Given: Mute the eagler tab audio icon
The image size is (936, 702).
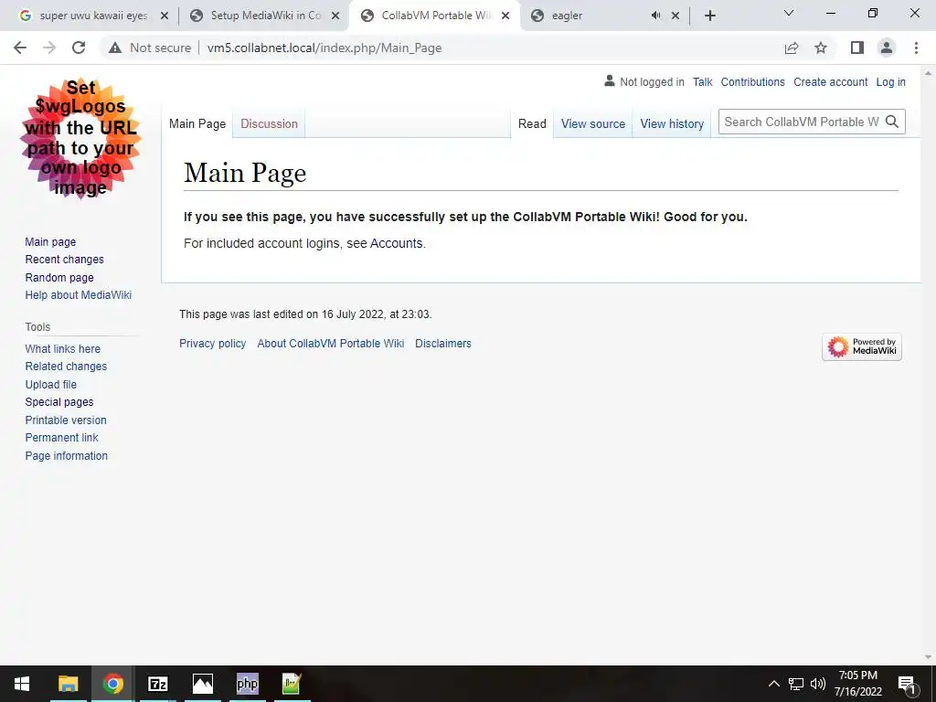Looking at the screenshot, I should 655,16.
